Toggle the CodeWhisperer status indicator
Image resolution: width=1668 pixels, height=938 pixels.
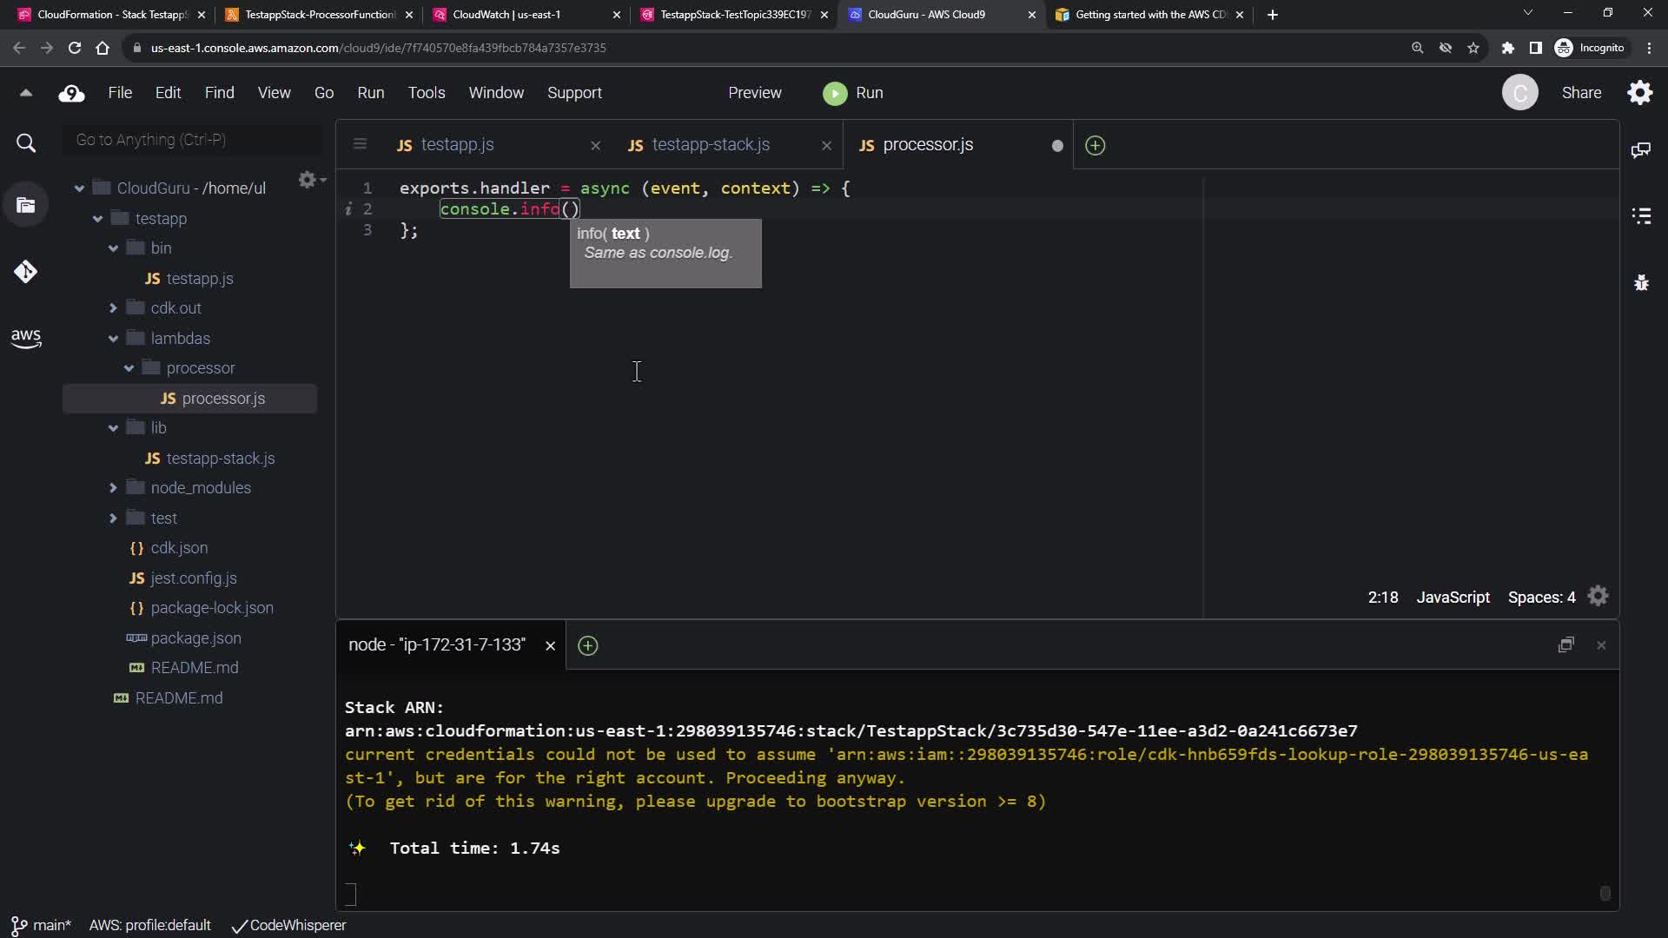289,926
